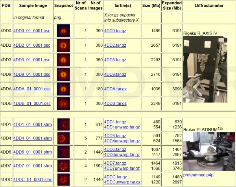Open the proteumnac.p4p link
236x187 pixels.
[198, 175]
